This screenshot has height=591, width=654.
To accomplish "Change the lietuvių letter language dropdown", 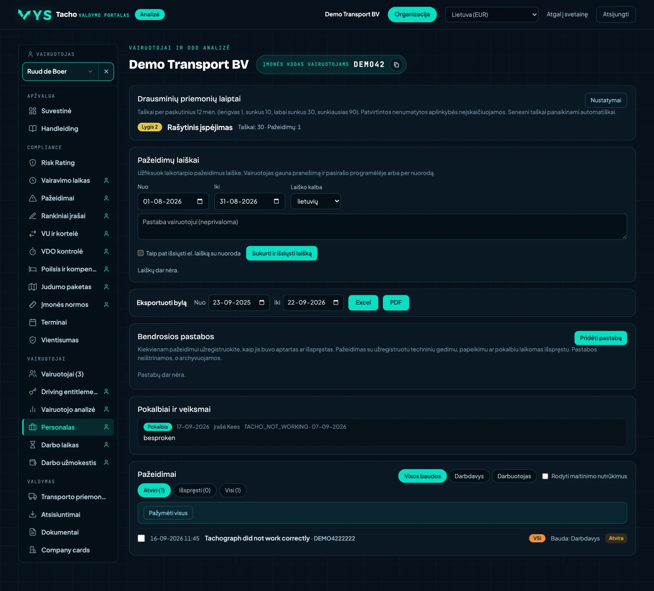I will [316, 201].
